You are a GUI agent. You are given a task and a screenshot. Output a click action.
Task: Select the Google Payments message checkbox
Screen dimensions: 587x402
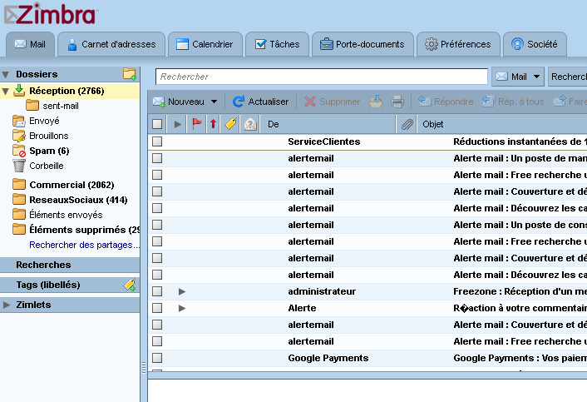pos(157,358)
